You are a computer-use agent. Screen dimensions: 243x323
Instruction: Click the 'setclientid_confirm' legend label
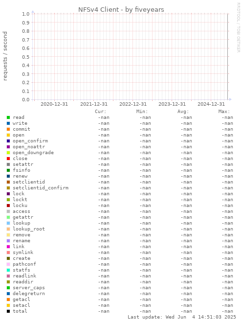[x=41, y=188]
